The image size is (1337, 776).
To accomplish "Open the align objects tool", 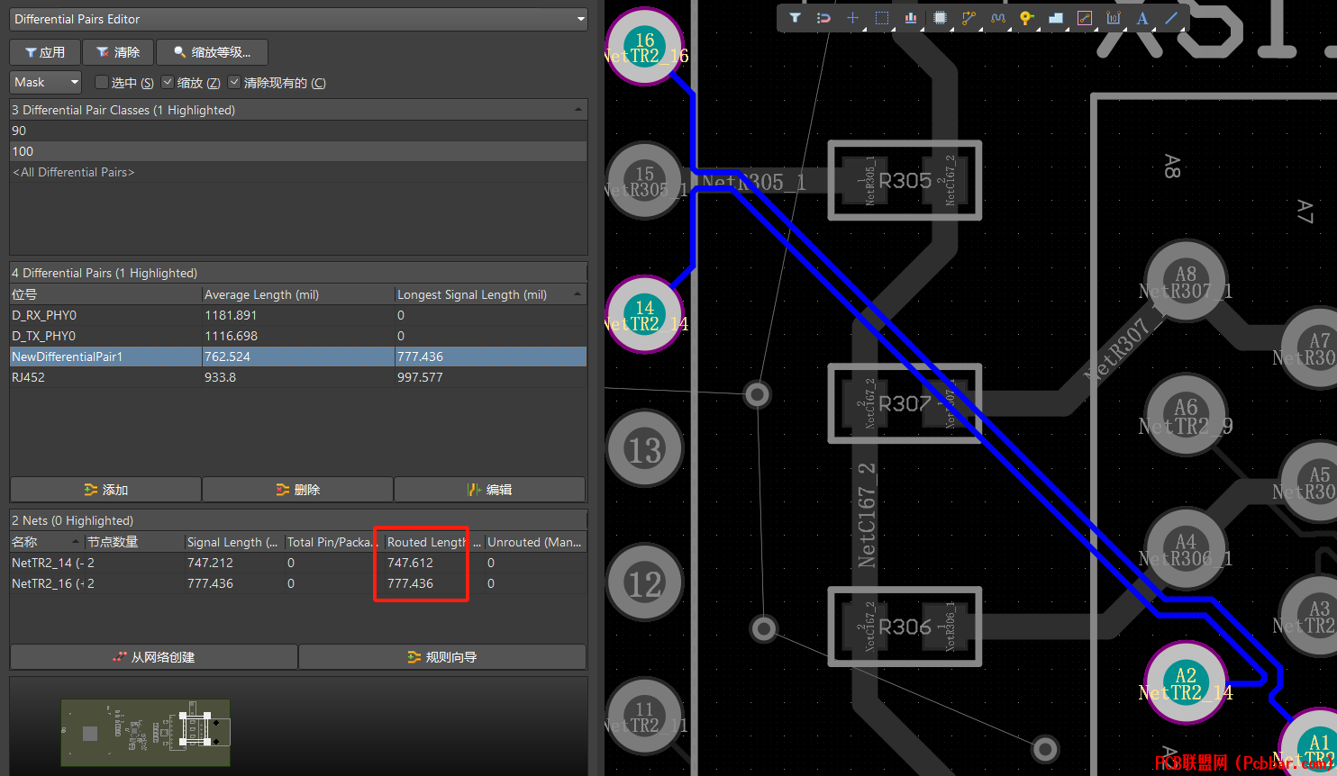I will tap(911, 18).
